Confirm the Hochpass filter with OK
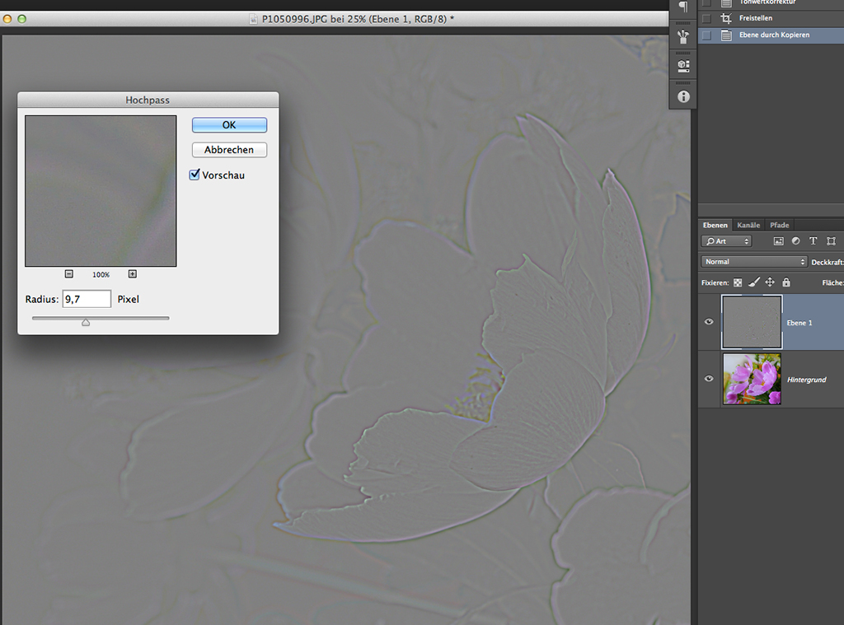This screenshot has height=625, width=844. point(229,124)
